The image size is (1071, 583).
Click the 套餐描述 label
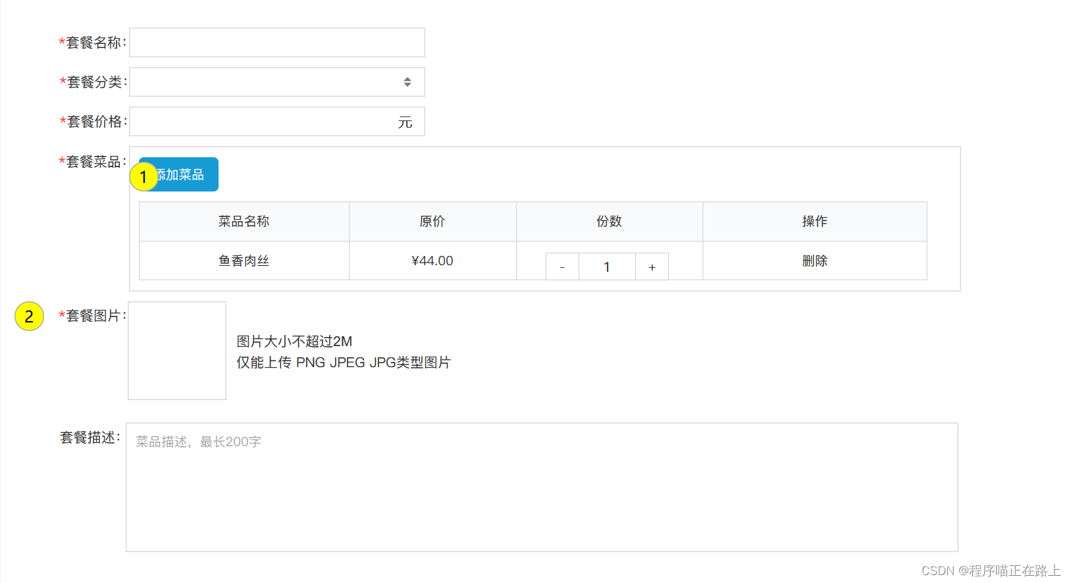(90, 437)
